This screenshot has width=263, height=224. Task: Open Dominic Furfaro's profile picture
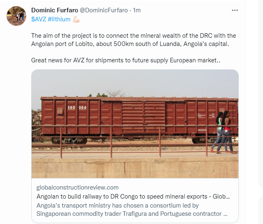tap(16, 16)
